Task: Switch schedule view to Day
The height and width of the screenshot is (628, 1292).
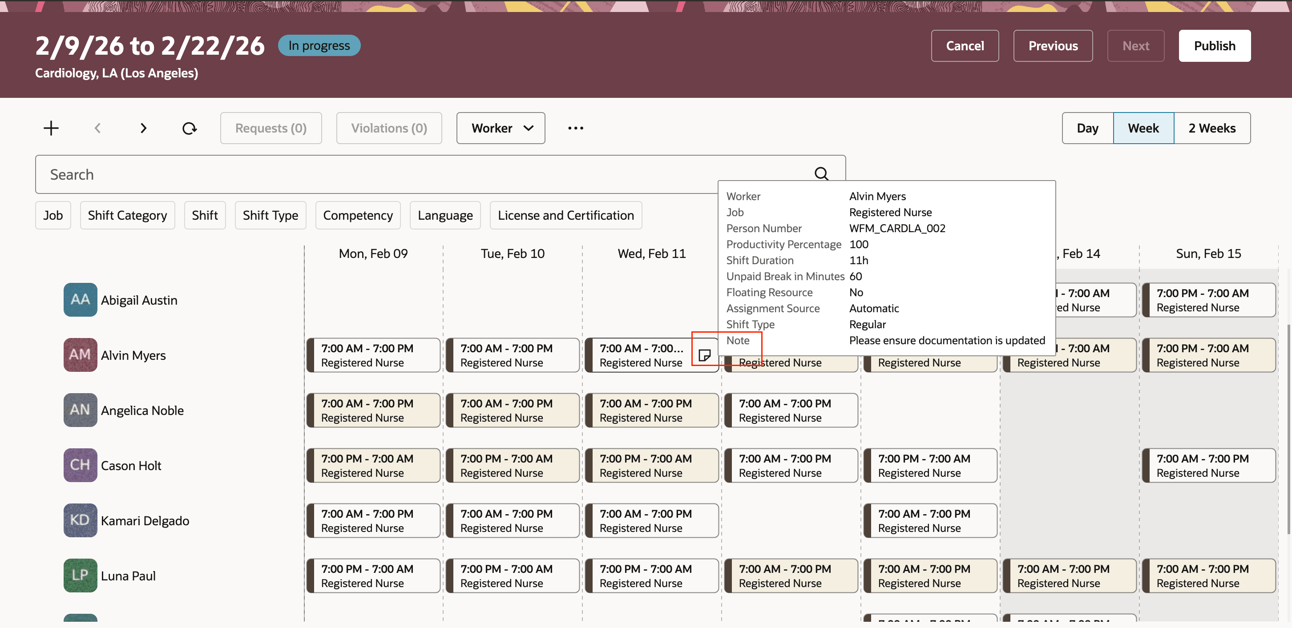Action: point(1087,128)
